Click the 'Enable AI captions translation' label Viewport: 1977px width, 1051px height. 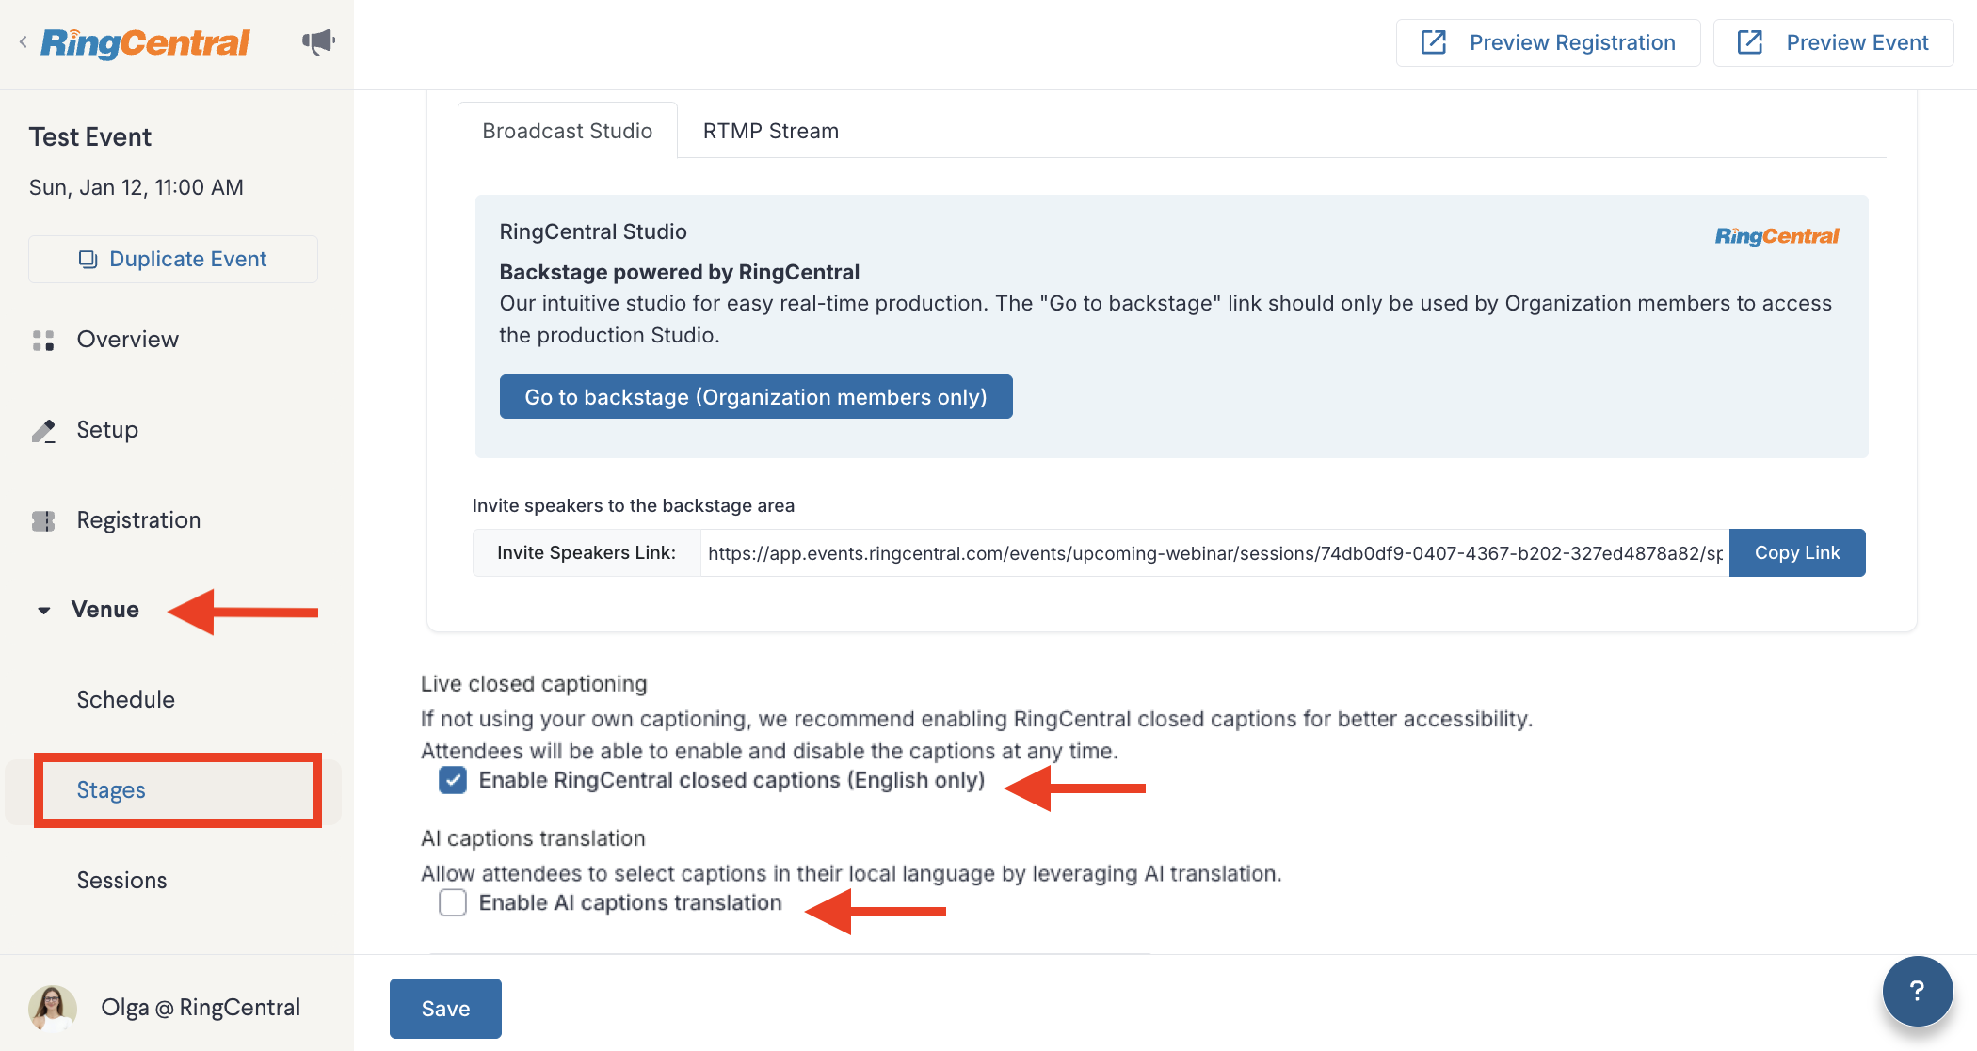click(x=631, y=903)
